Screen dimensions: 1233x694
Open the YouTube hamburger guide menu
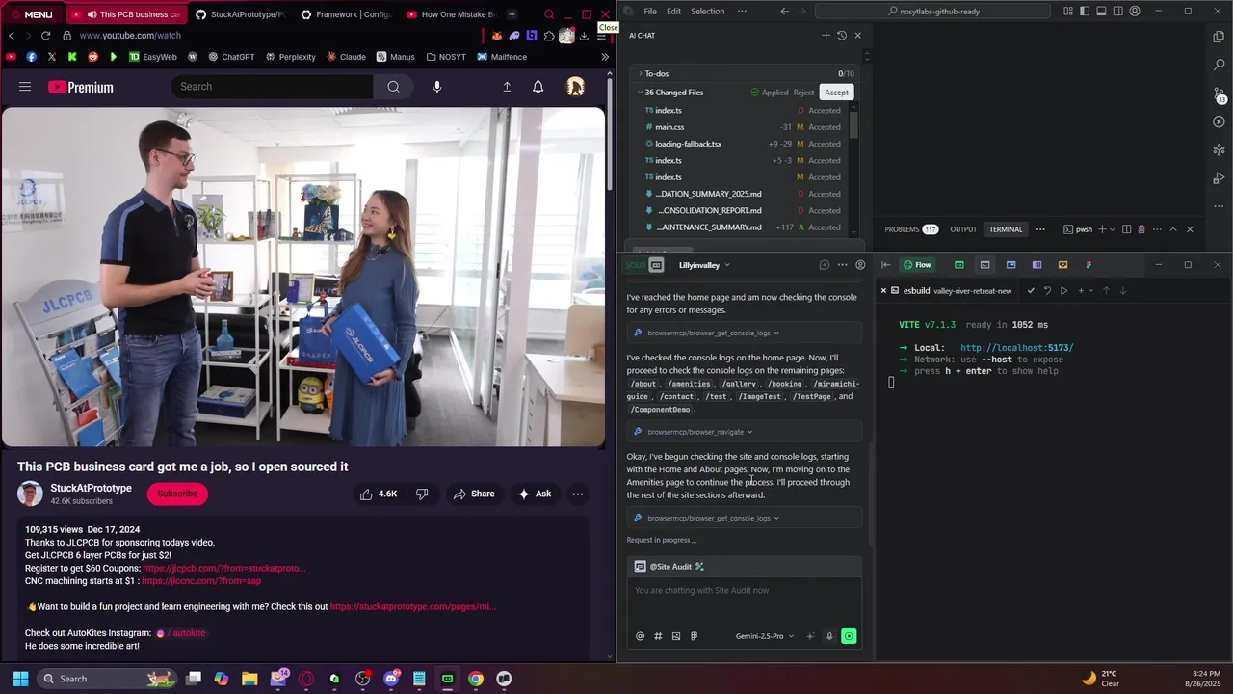pos(25,87)
